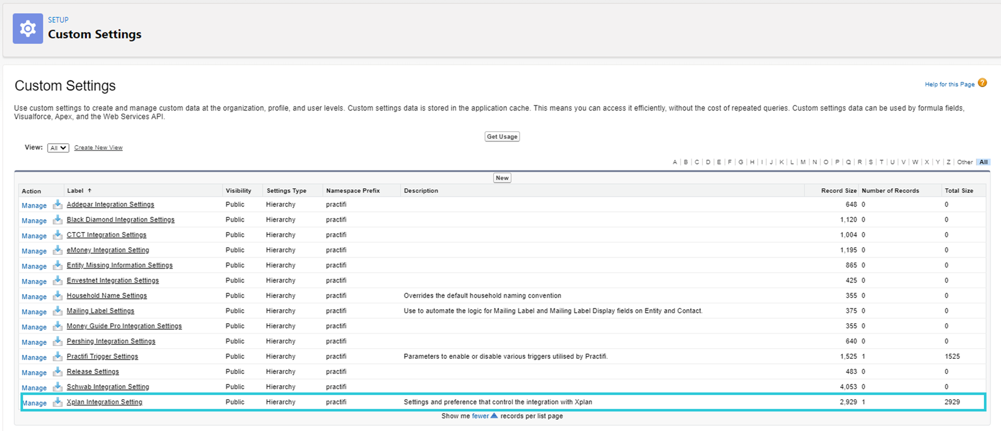Image resolution: width=1001 pixels, height=431 pixels.
Task: Filter list by Other
Action: [x=965, y=162]
